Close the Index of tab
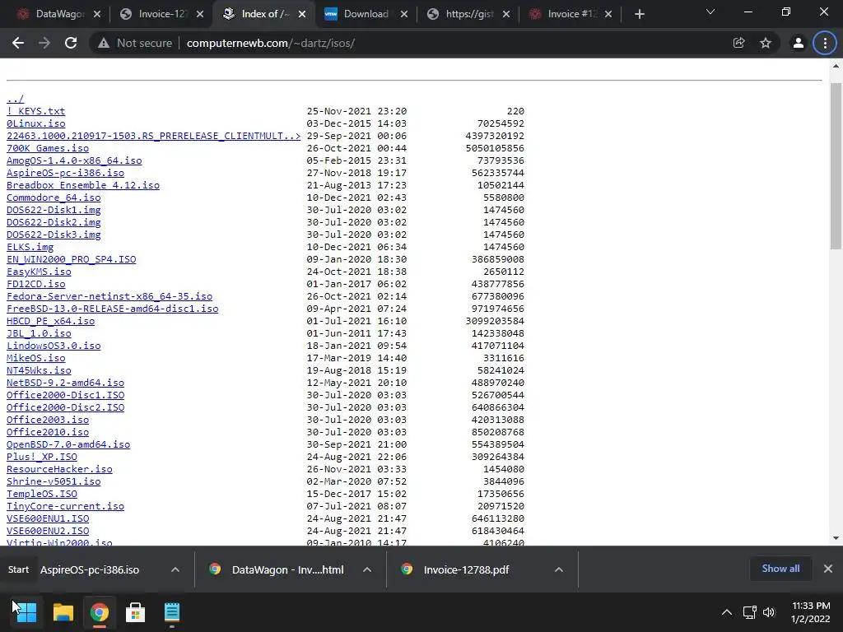The width and height of the screenshot is (843, 632). (302, 15)
